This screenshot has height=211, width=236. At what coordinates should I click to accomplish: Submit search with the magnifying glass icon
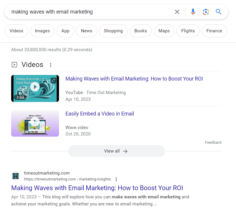point(218,11)
